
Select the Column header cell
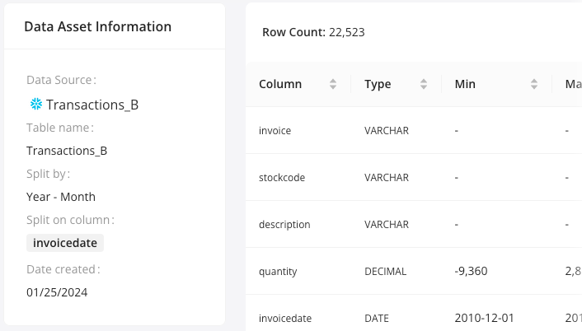(x=280, y=84)
